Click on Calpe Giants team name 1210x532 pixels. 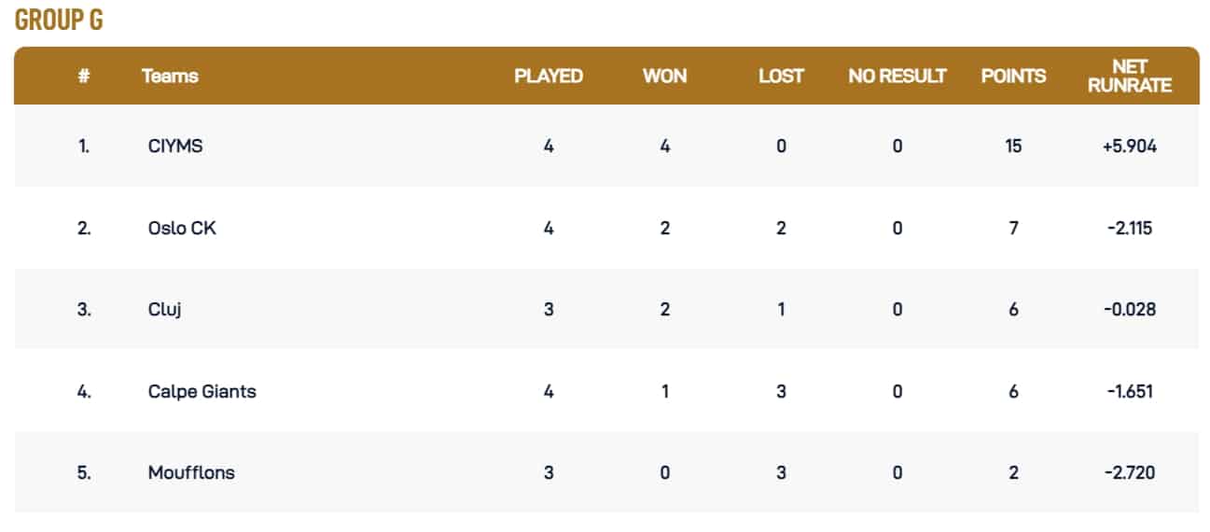tap(202, 391)
